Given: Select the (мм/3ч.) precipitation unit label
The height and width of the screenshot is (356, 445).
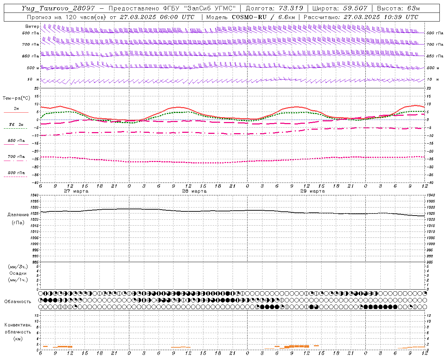Looking at the screenshot, I should [x=18, y=267].
